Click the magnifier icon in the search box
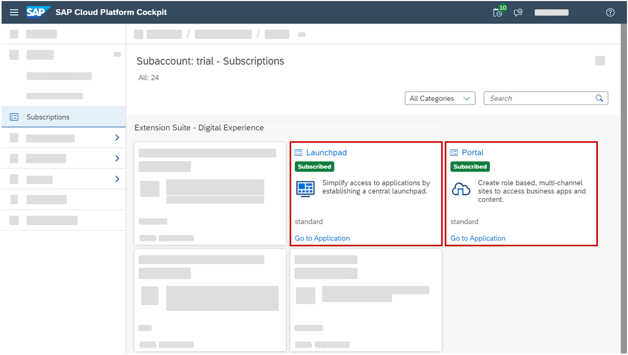Screen dimensions: 628x355 [599, 98]
